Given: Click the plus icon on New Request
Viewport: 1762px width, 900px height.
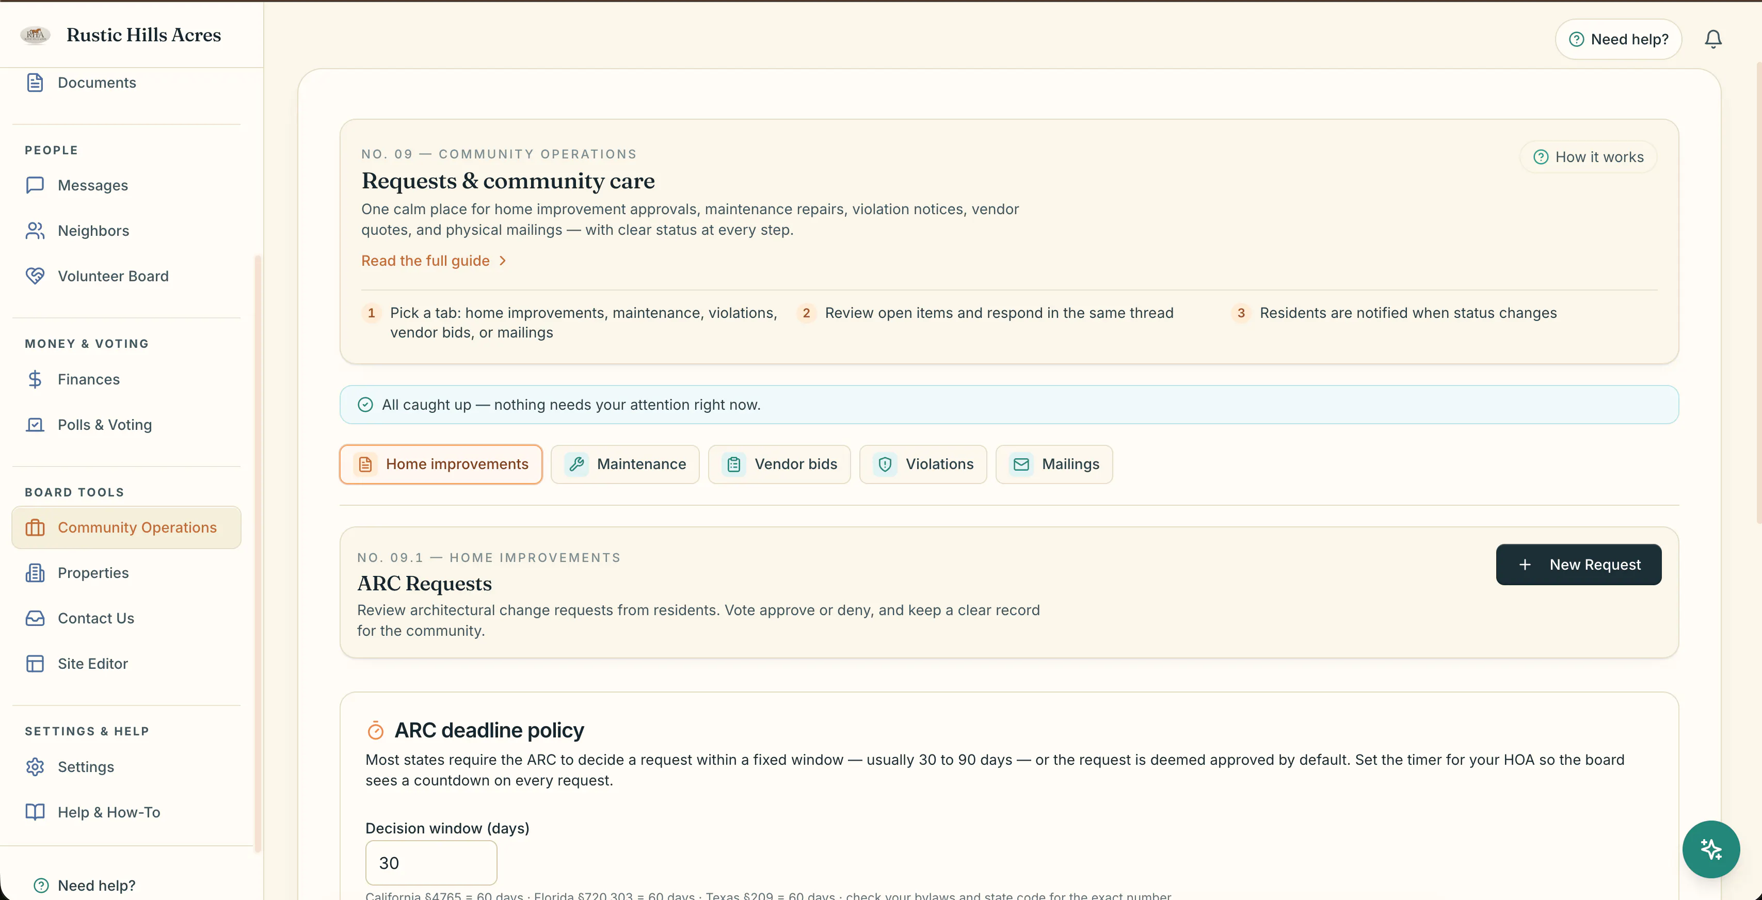Looking at the screenshot, I should coord(1525,565).
